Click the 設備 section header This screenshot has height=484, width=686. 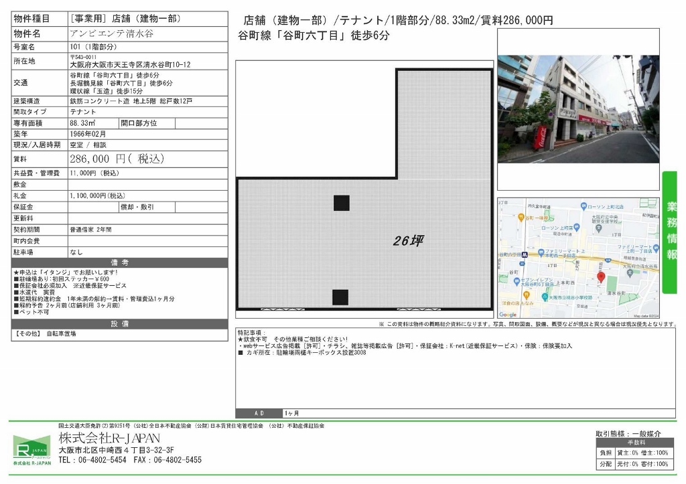[119, 324]
